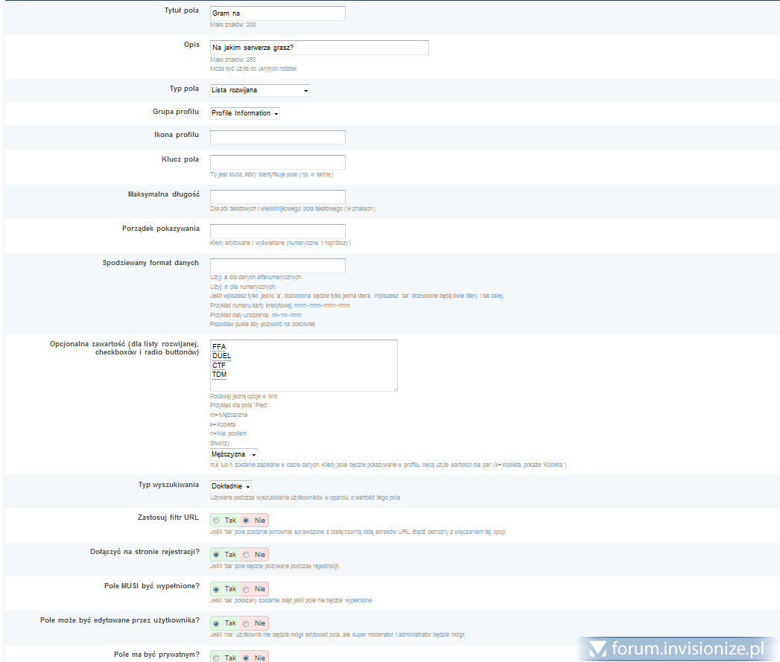Screen dimensions: 780x662
Task: Expand the Grupa profilu dropdown
Action: point(244,113)
